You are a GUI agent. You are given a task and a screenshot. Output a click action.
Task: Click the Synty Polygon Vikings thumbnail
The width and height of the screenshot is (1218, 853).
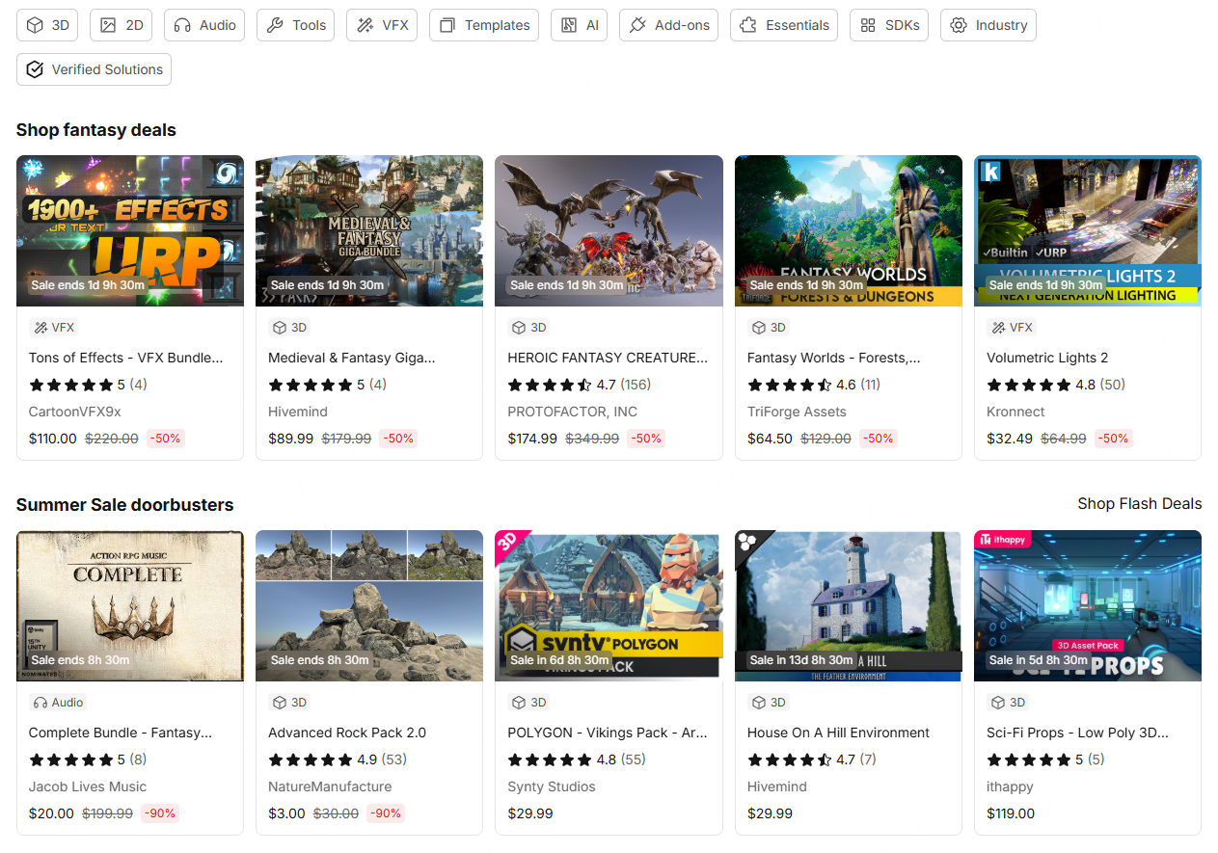click(x=609, y=606)
